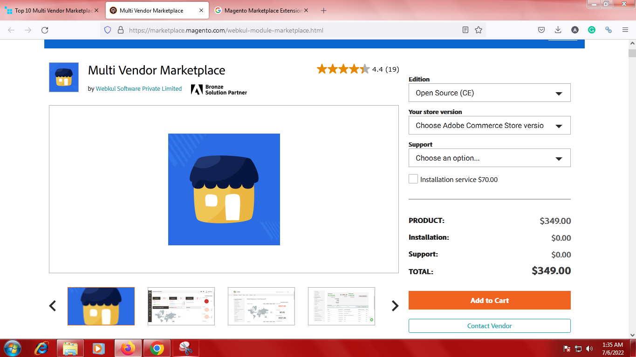The width and height of the screenshot is (636, 357).
Task: Open Google Chrome from taskbar
Action: (x=157, y=348)
